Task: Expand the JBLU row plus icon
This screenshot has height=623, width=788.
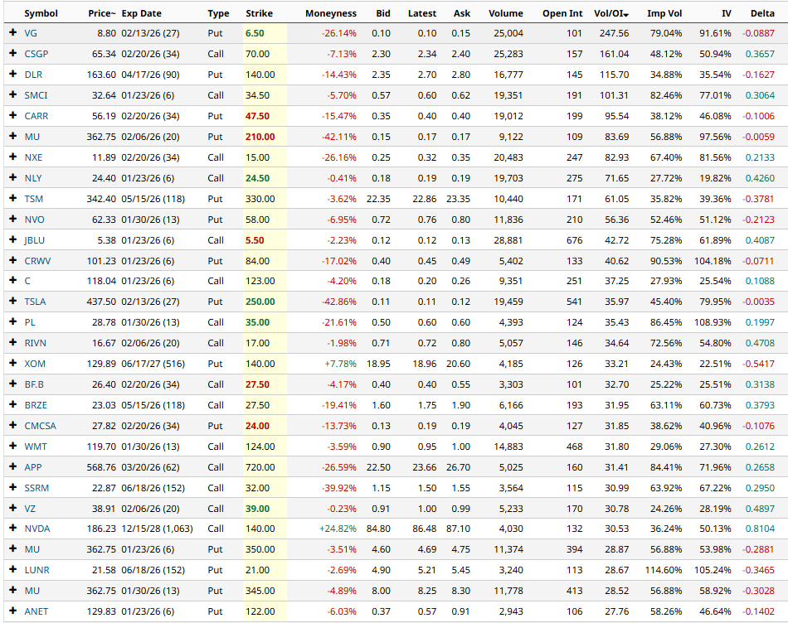Action: click(x=13, y=239)
